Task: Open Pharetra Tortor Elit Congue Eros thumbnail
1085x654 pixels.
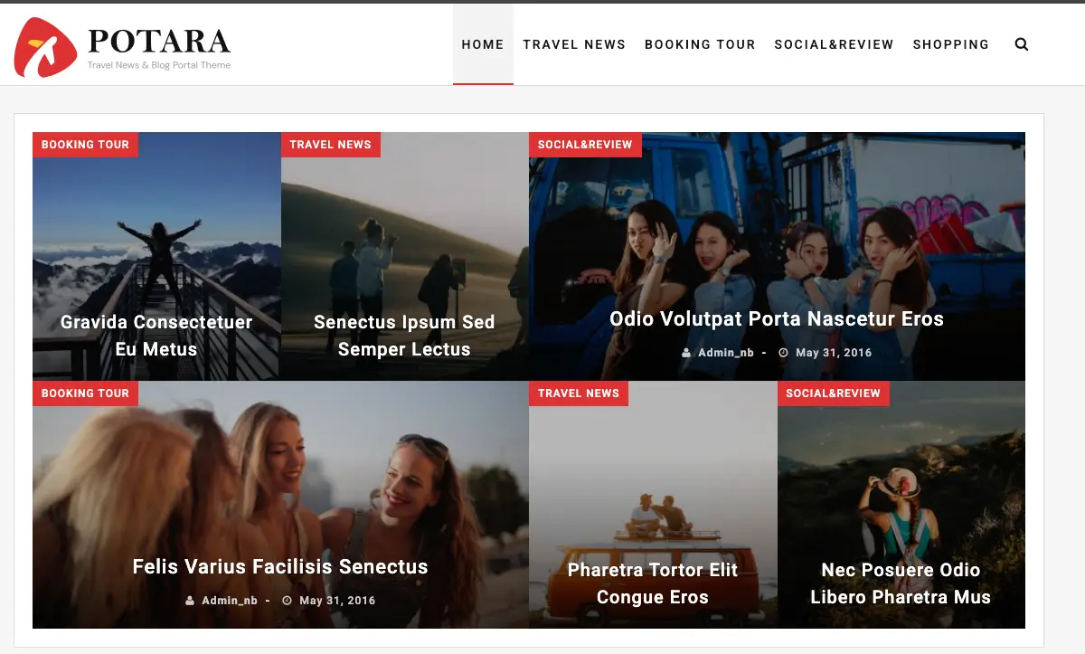Action: pyautogui.click(x=653, y=583)
